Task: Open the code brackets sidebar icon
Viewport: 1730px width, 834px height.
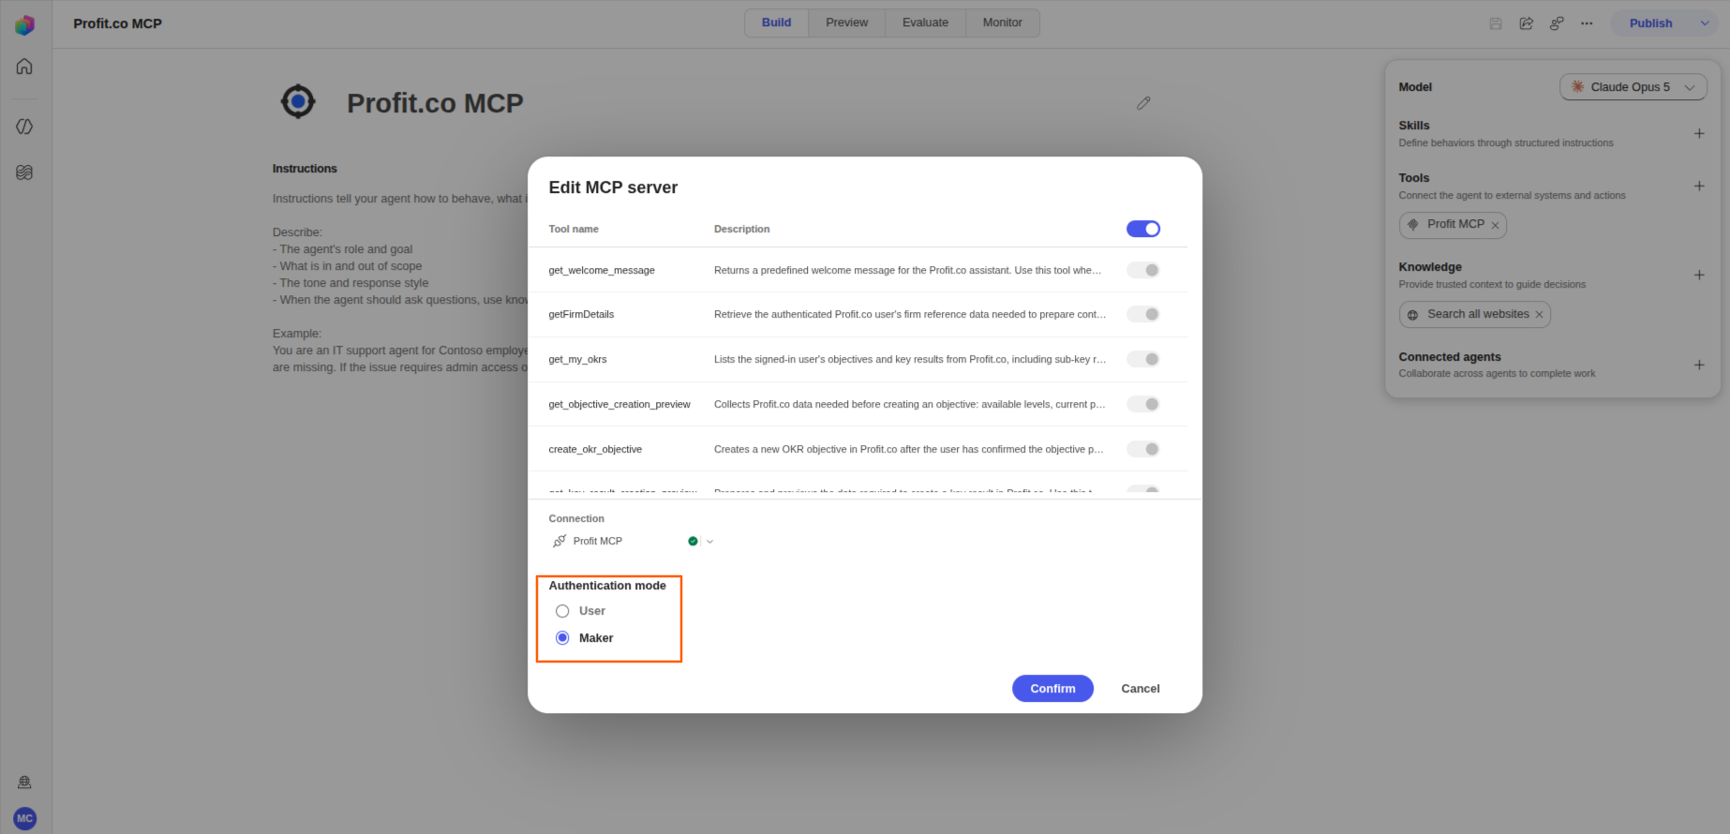Action: click(x=24, y=127)
